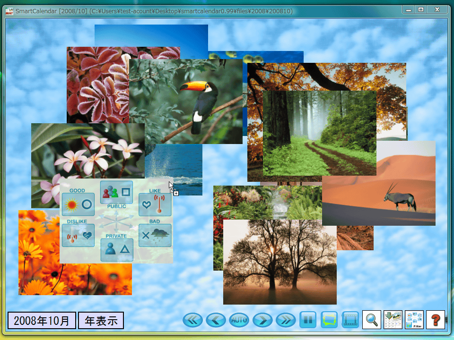
Task: Select the sunset tree silhouettes photo
Action: click(x=280, y=262)
